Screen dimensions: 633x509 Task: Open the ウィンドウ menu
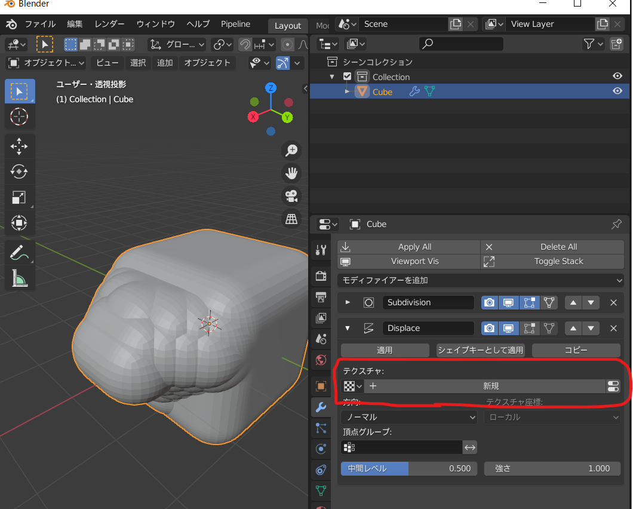pyautogui.click(x=156, y=24)
